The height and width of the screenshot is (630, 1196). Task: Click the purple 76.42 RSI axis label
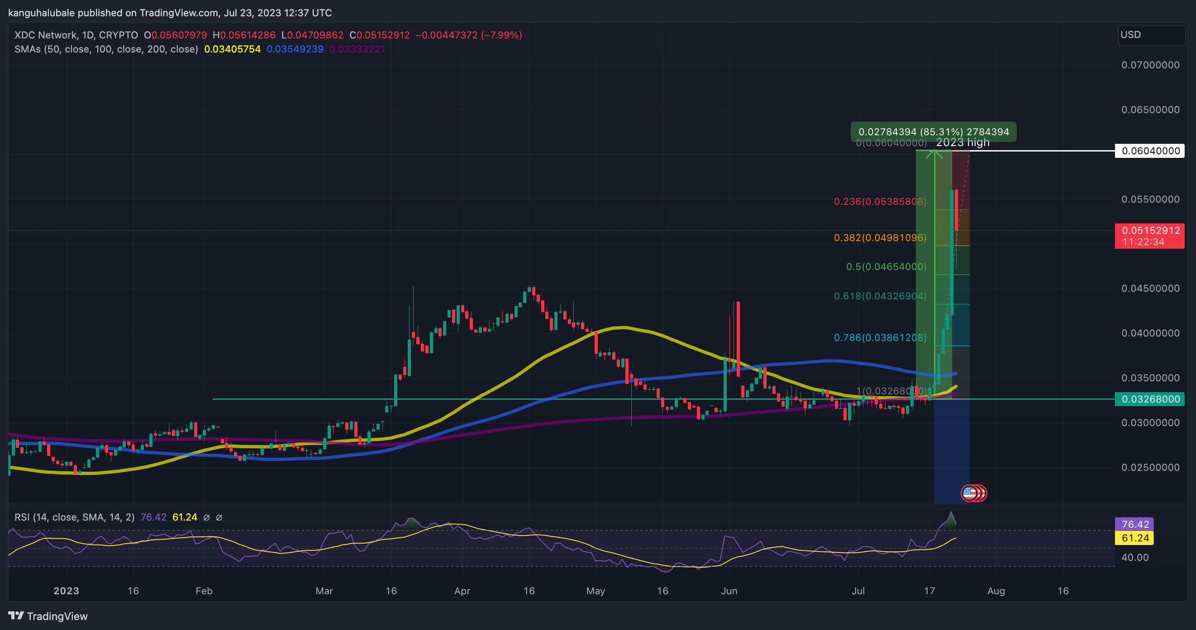coord(1134,525)
